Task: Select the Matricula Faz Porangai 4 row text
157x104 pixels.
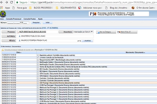Action: coord(64,92)
